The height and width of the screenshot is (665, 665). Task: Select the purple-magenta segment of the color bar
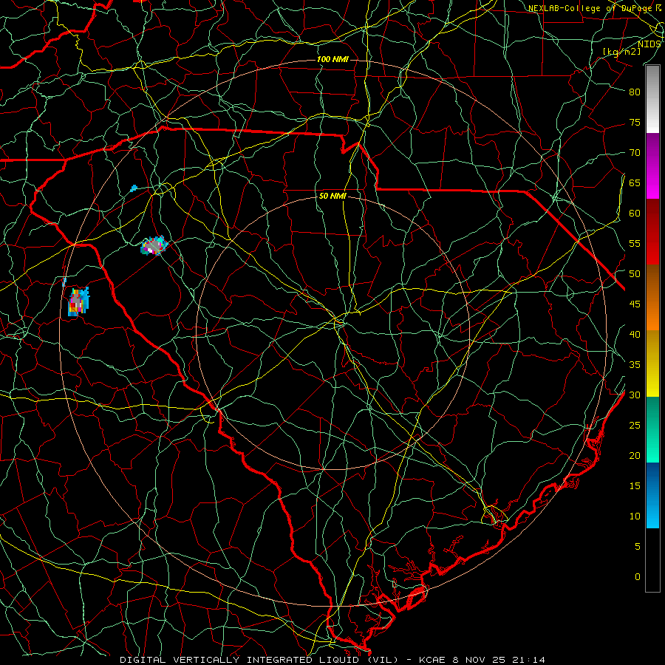coord(652,166)
